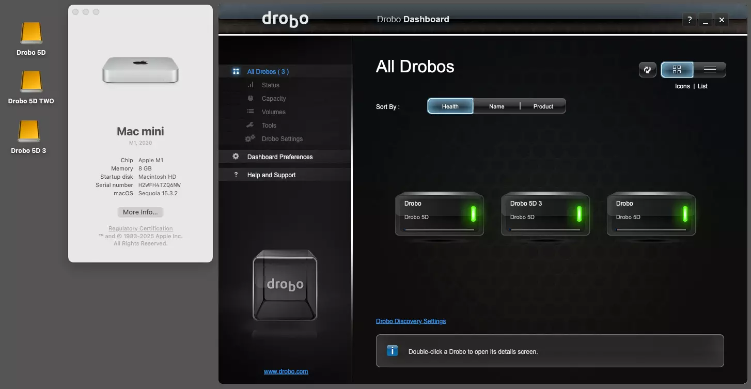Open the Status sidebar item
The image size is (751, 389).
pyautogui.click(x=270, y=85)
